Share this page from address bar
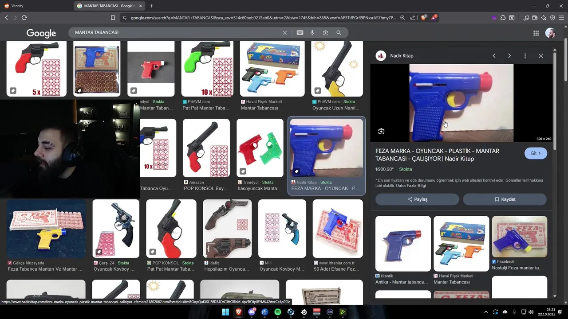This screenshot has width=568, height=319. click(413, 18)
